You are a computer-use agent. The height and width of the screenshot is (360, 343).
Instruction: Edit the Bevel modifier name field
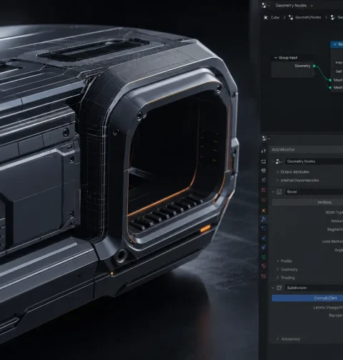point(314,191)
